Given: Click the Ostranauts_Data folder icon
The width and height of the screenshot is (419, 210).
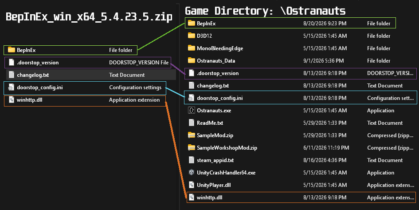Looking at the screenshot, I should point(192,60).
